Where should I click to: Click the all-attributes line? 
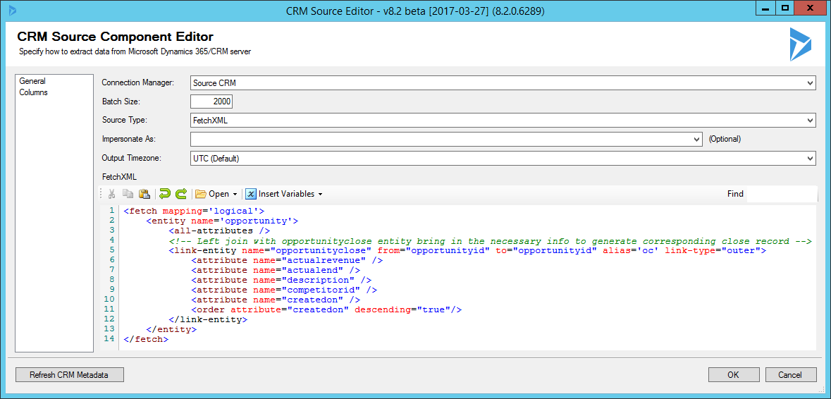pyautogui.click(x=219, y=231)
